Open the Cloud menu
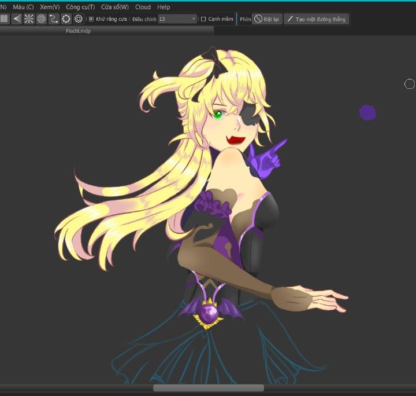Screen dimensions: 416x396 [x=143, y=7]
